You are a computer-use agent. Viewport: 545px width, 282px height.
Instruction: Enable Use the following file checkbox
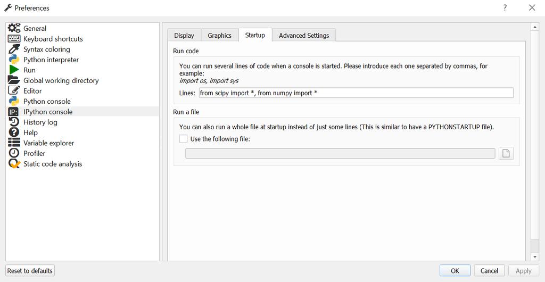[183, 139]
